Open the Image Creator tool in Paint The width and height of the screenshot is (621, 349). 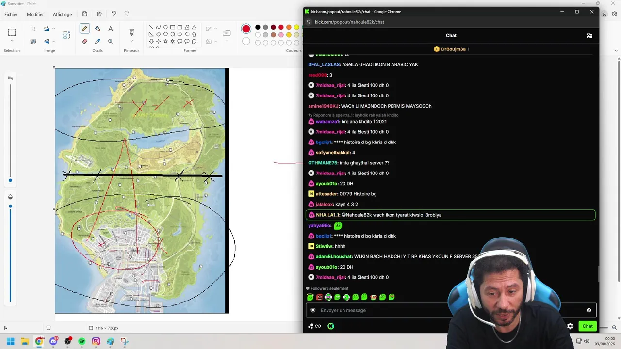point(66,35)
